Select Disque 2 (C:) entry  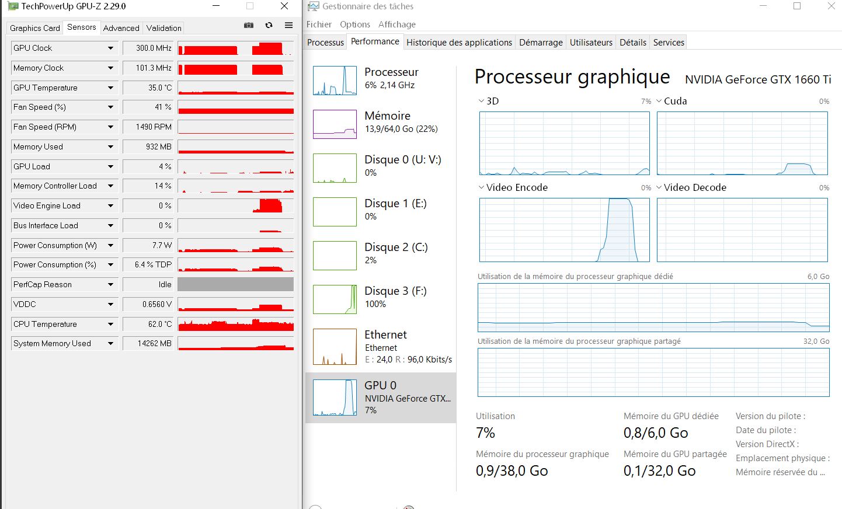click(x=381, y=256)
